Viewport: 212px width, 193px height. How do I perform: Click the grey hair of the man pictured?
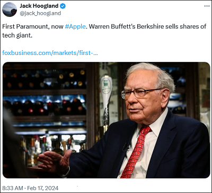pos(152,75)
